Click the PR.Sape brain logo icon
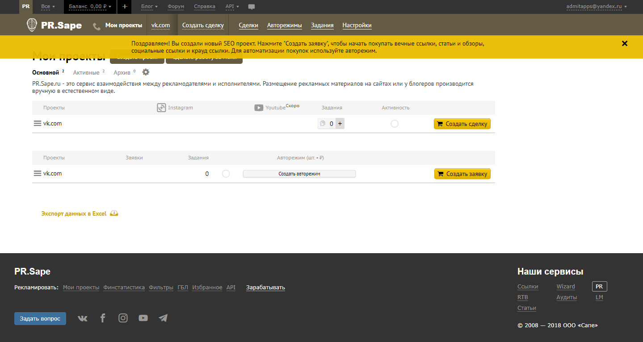The image size is (643, 342). click(x=32, y=25)
